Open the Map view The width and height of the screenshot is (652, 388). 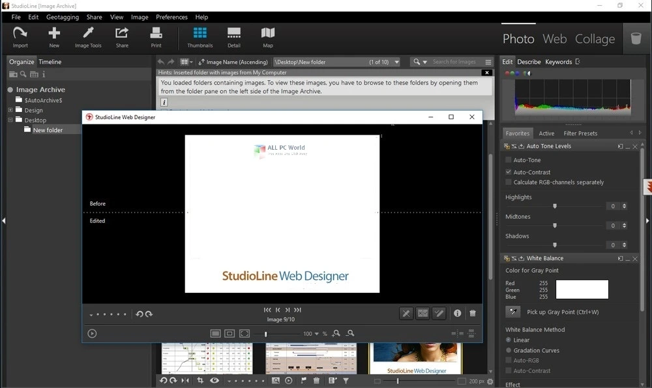[268, 37]
